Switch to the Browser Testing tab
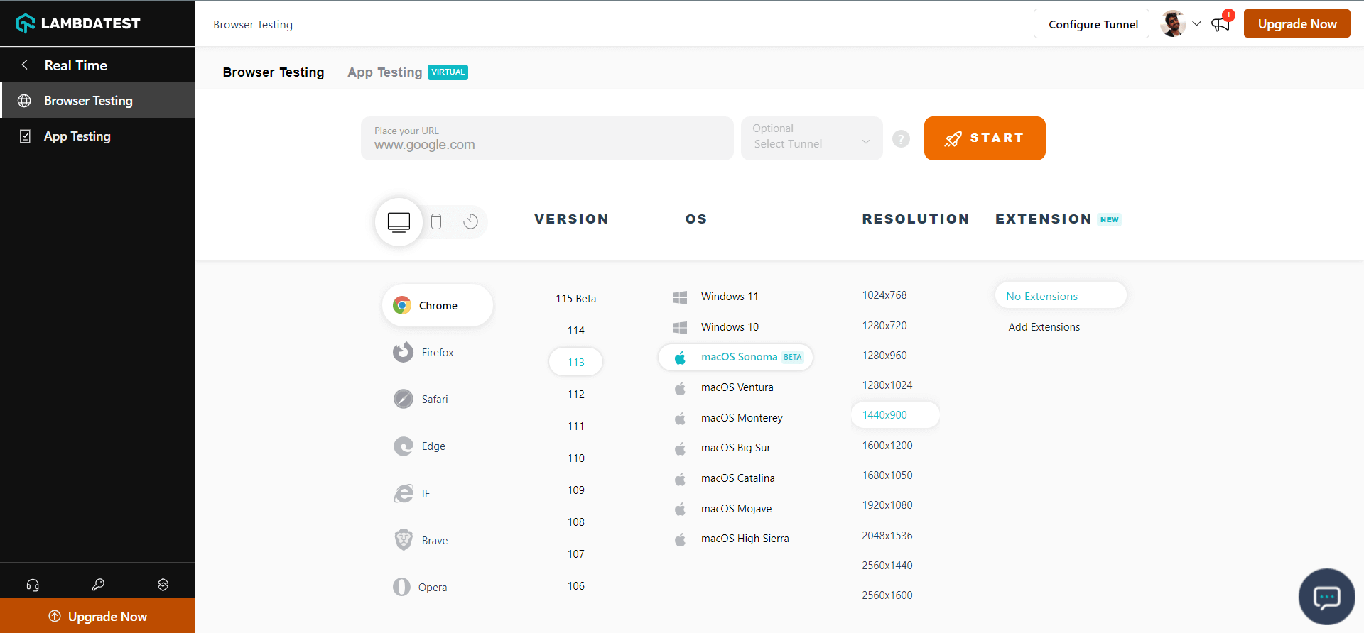 274,72
